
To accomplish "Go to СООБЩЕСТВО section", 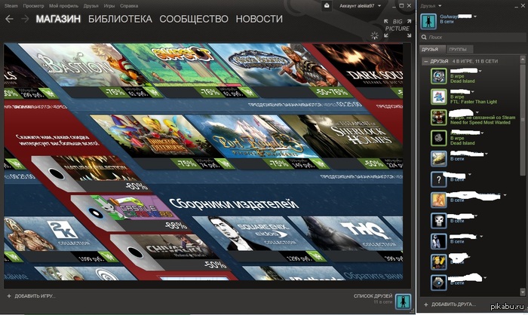I will [194, 19].
